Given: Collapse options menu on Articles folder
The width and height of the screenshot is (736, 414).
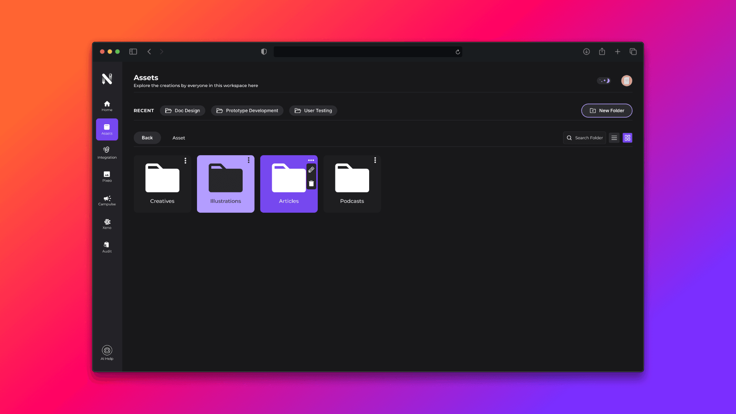Looking at the screenshot, I should (311, 160).
